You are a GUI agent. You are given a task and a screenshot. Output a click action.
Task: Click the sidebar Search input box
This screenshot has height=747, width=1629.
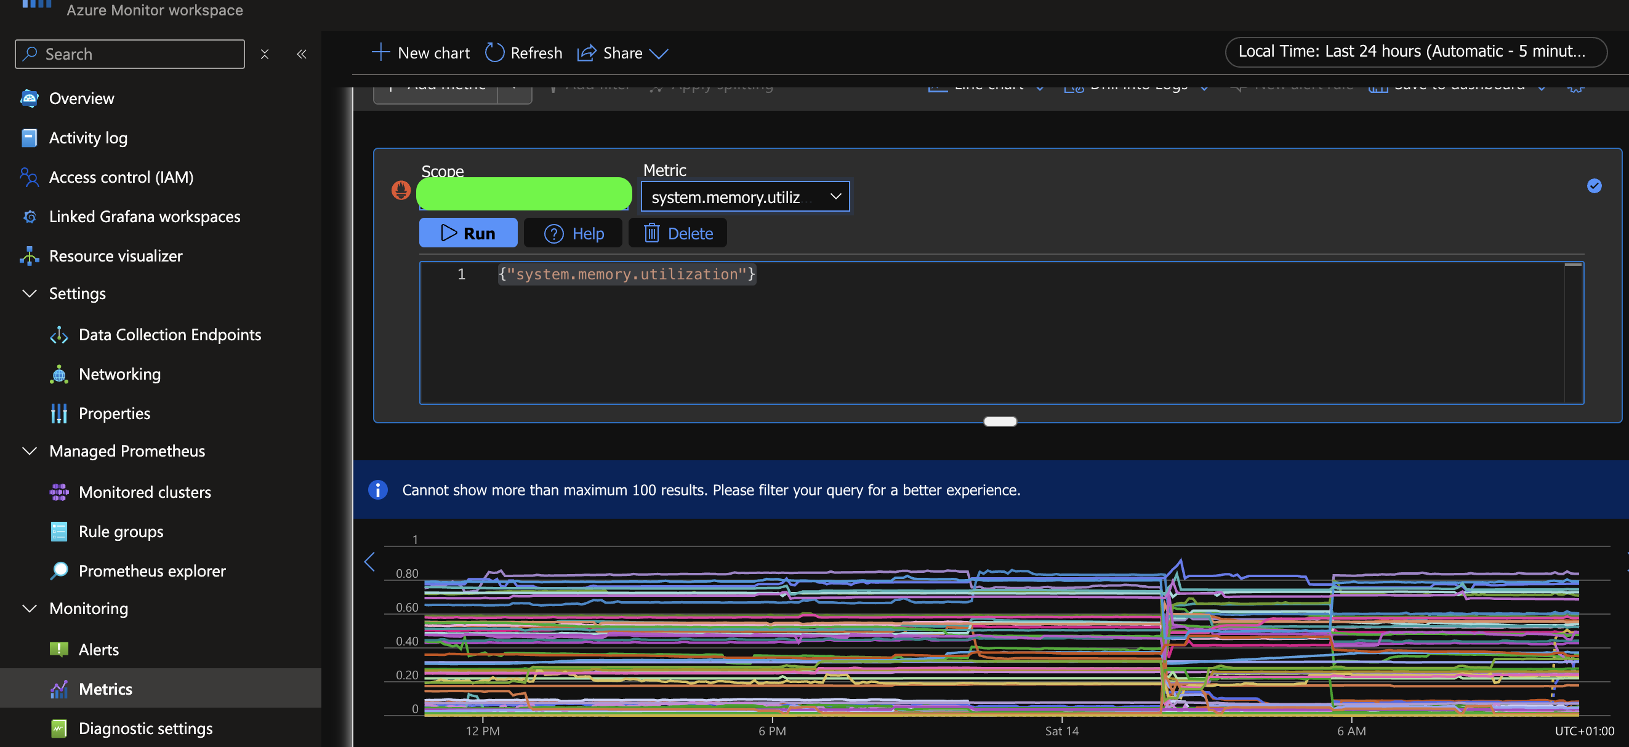tap(130, 54)
